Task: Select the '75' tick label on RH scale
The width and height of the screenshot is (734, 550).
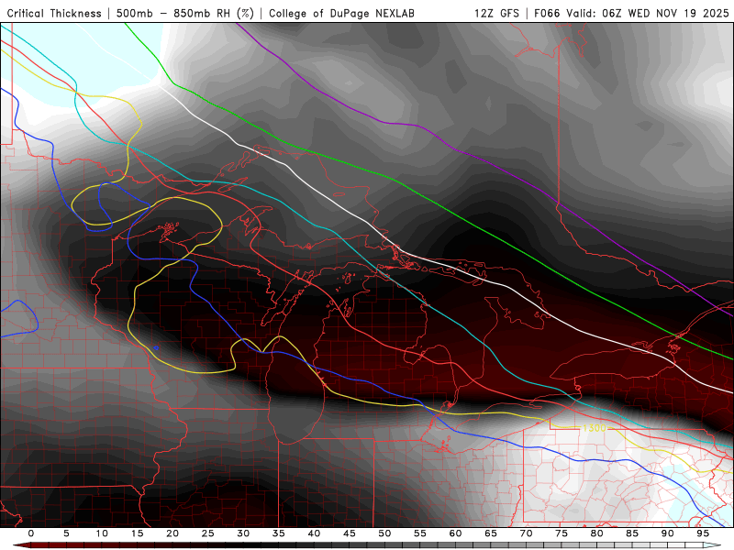Action: pyautogui.click(x=562, y=533)
